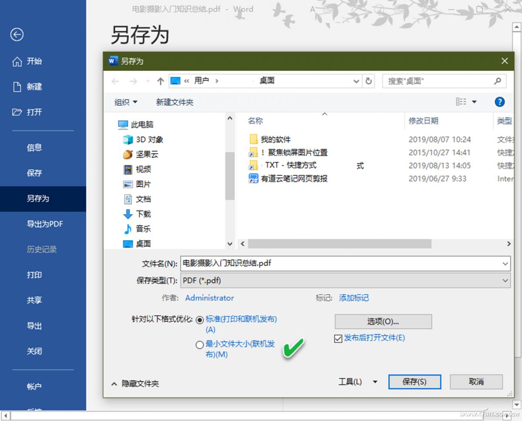
Task: Click the 桌面 desktop icon in tree
Action: click(128, 244)
